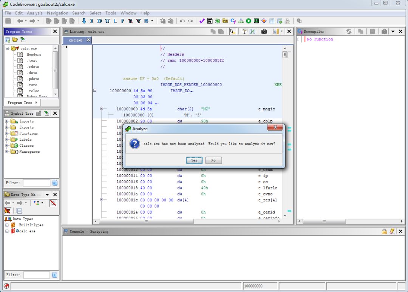The image size is (408, 292).
Task: Click the listing snapshot camera icon
Action: coord(264,31)
